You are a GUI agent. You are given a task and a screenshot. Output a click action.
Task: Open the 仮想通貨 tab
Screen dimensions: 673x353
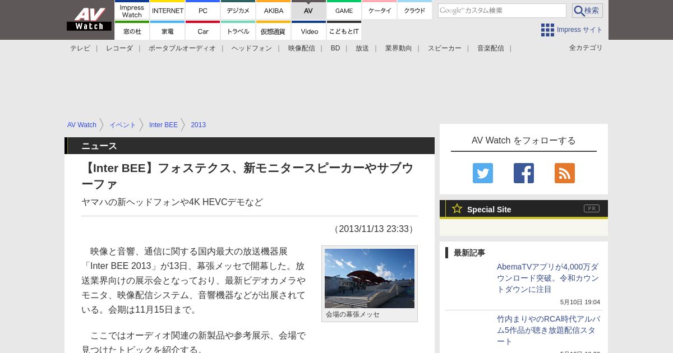274,30
